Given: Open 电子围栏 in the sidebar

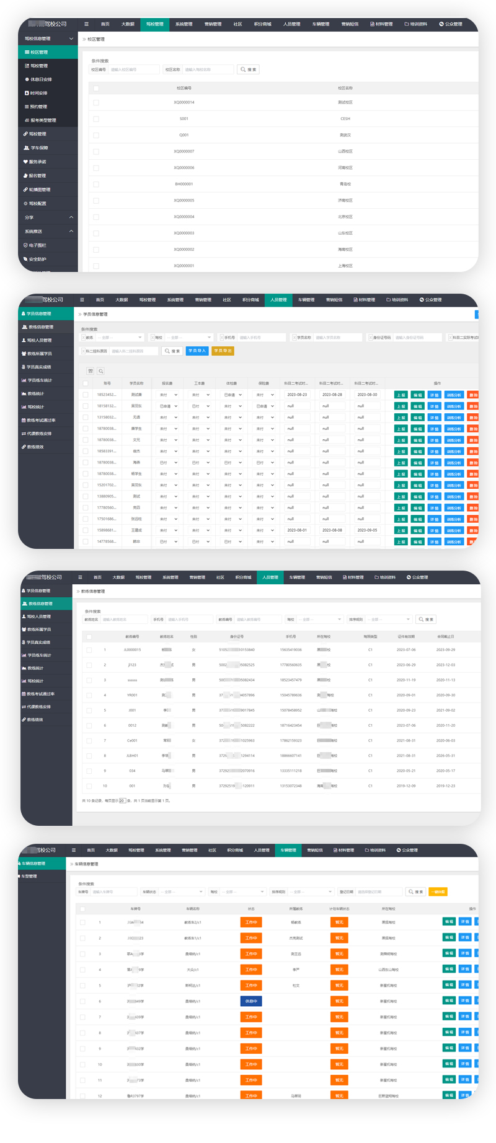Looking at the screenshot, I should point(37,245).
